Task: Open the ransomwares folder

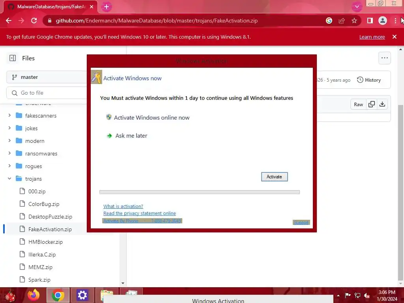Action: point(41,153)
